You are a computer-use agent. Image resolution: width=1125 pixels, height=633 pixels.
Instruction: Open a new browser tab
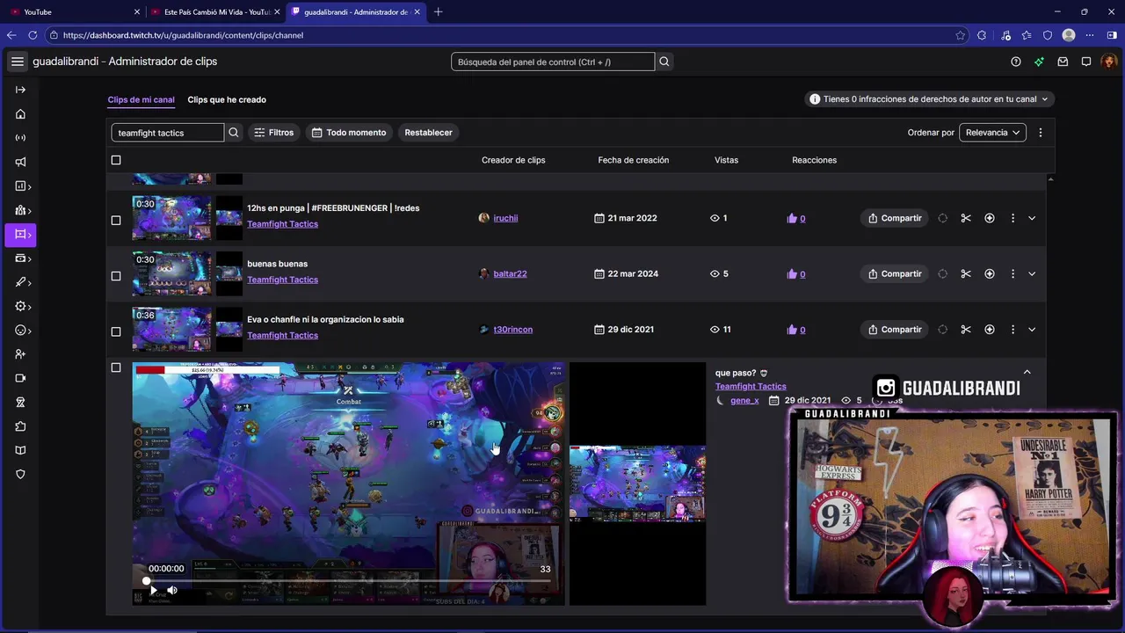point(439,11)
